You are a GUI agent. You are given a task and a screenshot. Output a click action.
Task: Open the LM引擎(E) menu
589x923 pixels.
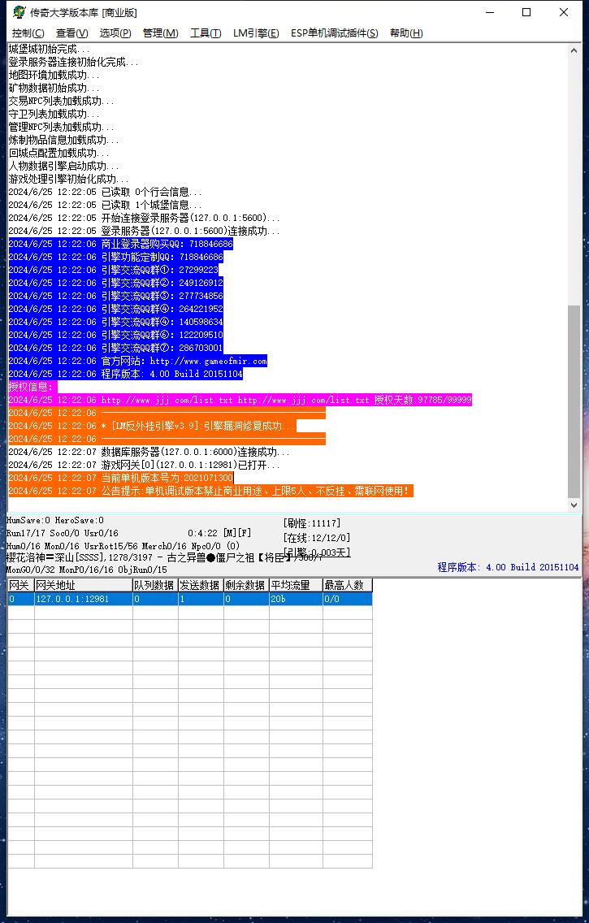coord(255,33)
